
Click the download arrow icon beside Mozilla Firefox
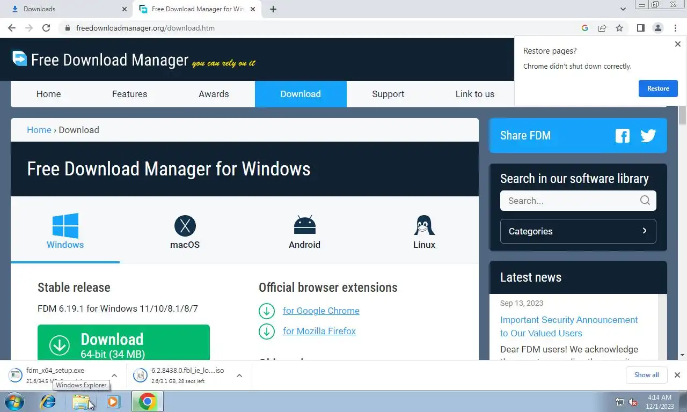coord(267,331)
